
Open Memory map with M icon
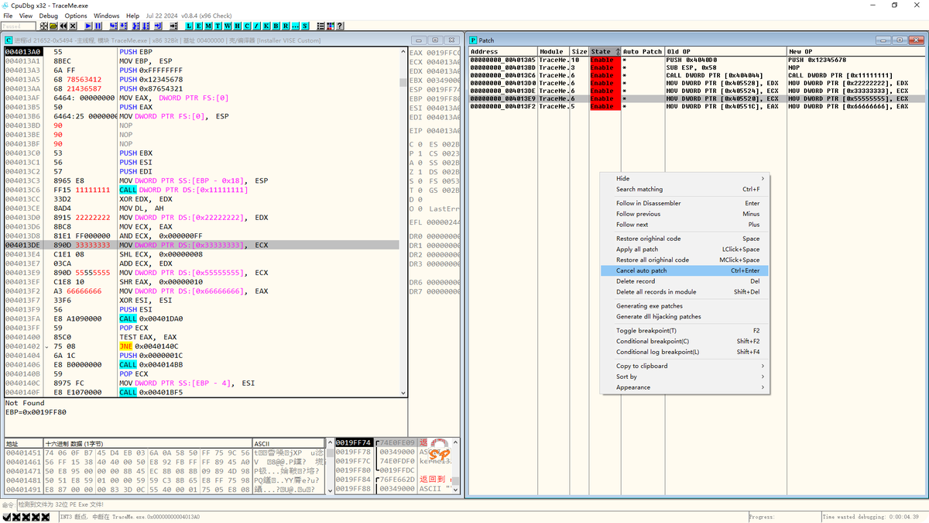[208, 26]
